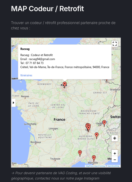Select the marker near Geneva
This screenshot has width=132, height=182.
click(x=104, y=123)
